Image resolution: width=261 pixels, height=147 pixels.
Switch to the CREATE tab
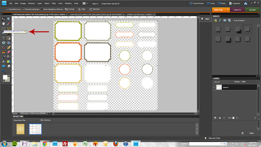click(237, 10)
